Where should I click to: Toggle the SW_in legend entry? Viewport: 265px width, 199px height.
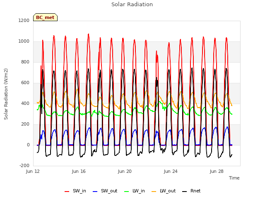click(x=75, y=191)
